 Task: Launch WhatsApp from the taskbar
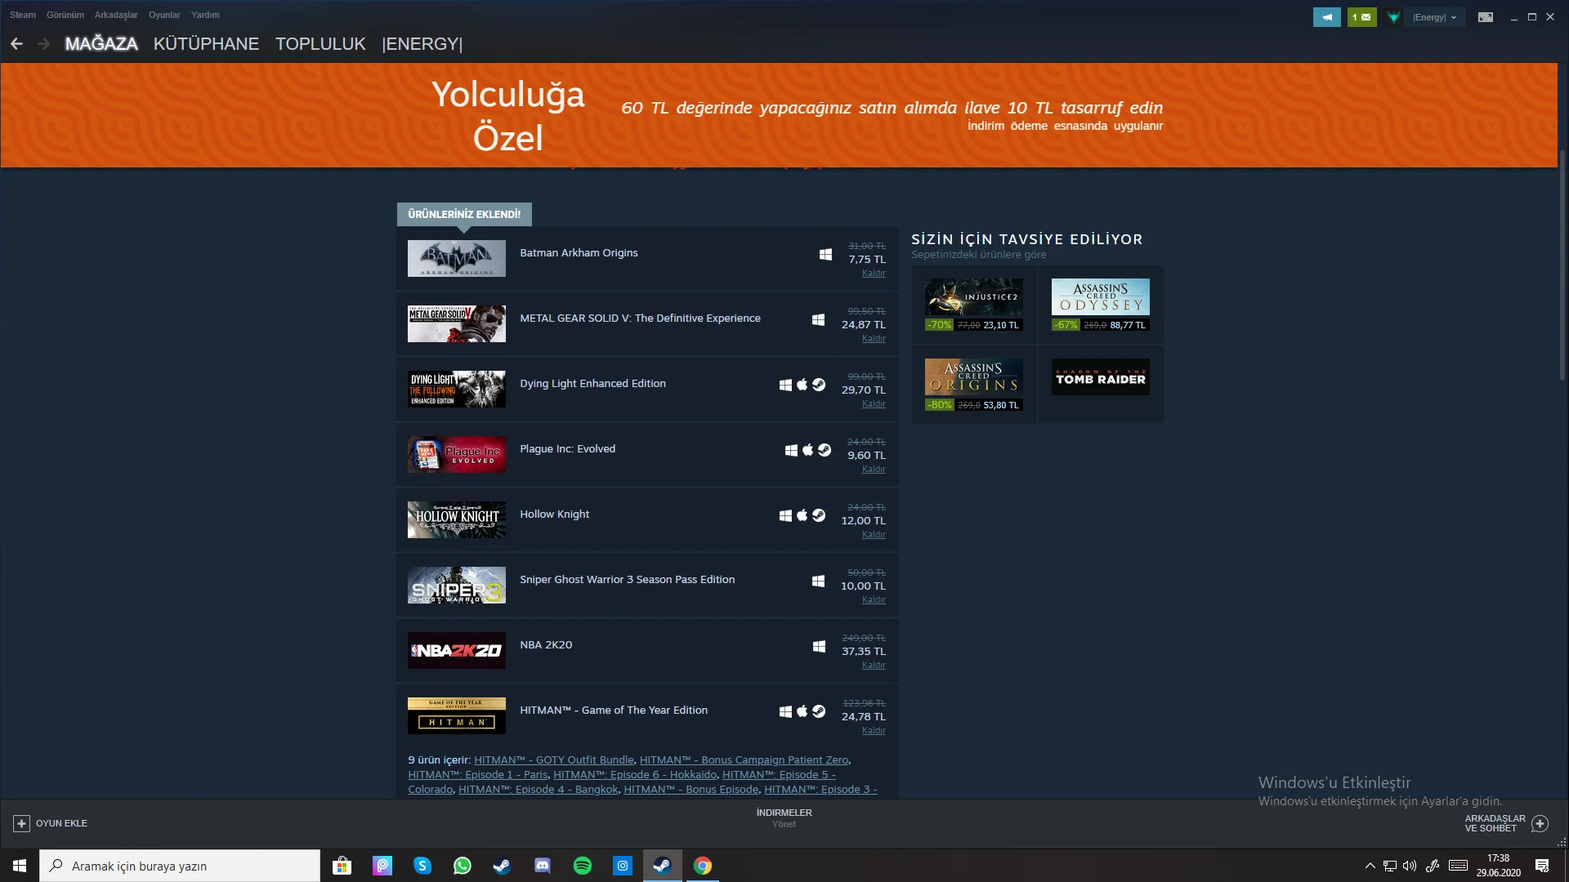tap(463, 866)
